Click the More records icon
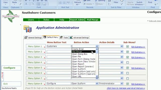The width and height of the screenshot is (161, 90). coord(96,4)
